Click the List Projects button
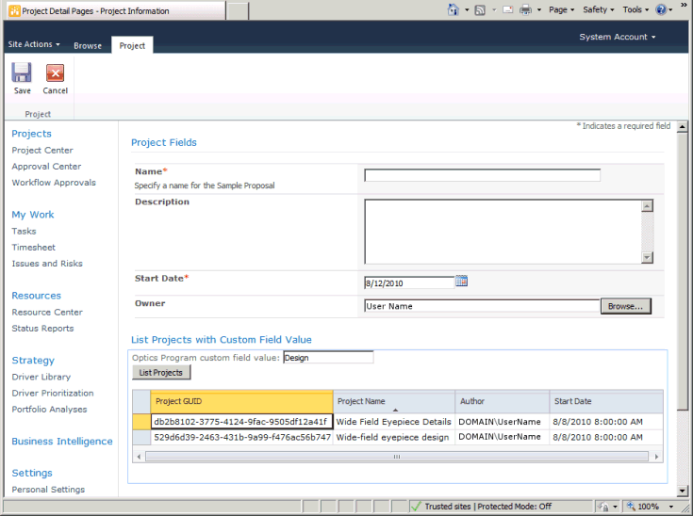Image resolution: width=693 pixels, height=516 pixels. click(161, 373)
